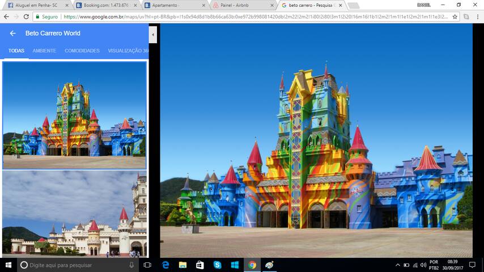Click the DANIEL profile button

(x=423, y=5)
